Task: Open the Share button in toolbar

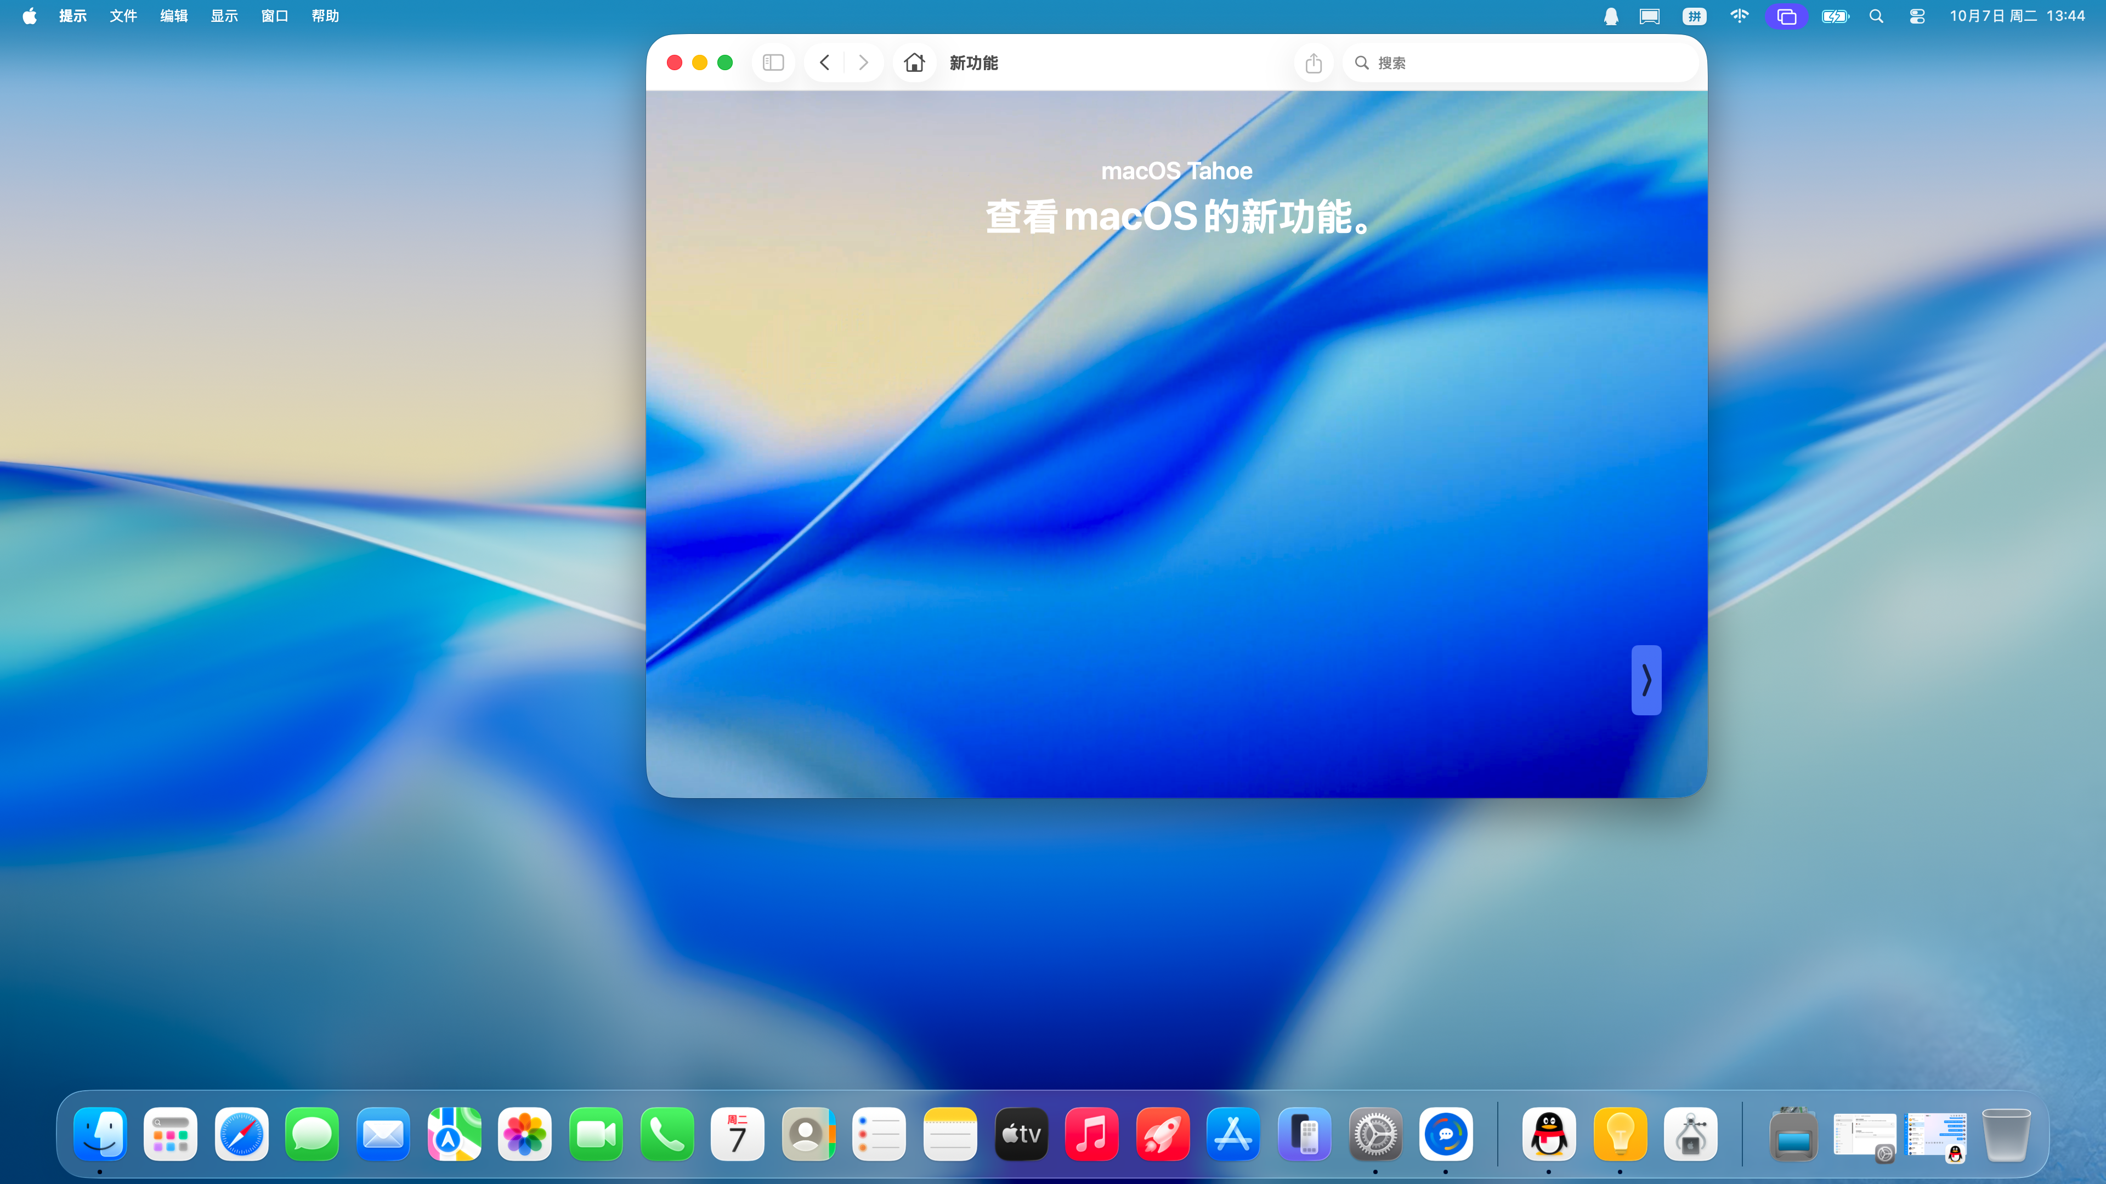Action: (1313, 63)
